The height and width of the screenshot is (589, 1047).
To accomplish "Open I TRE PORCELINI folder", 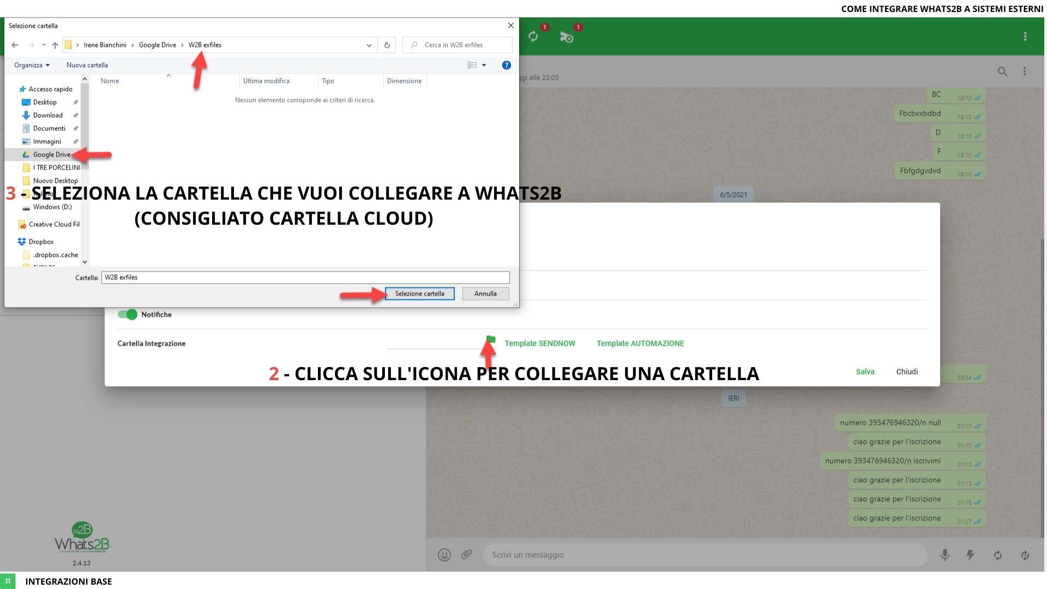I will tap(51, 167).
